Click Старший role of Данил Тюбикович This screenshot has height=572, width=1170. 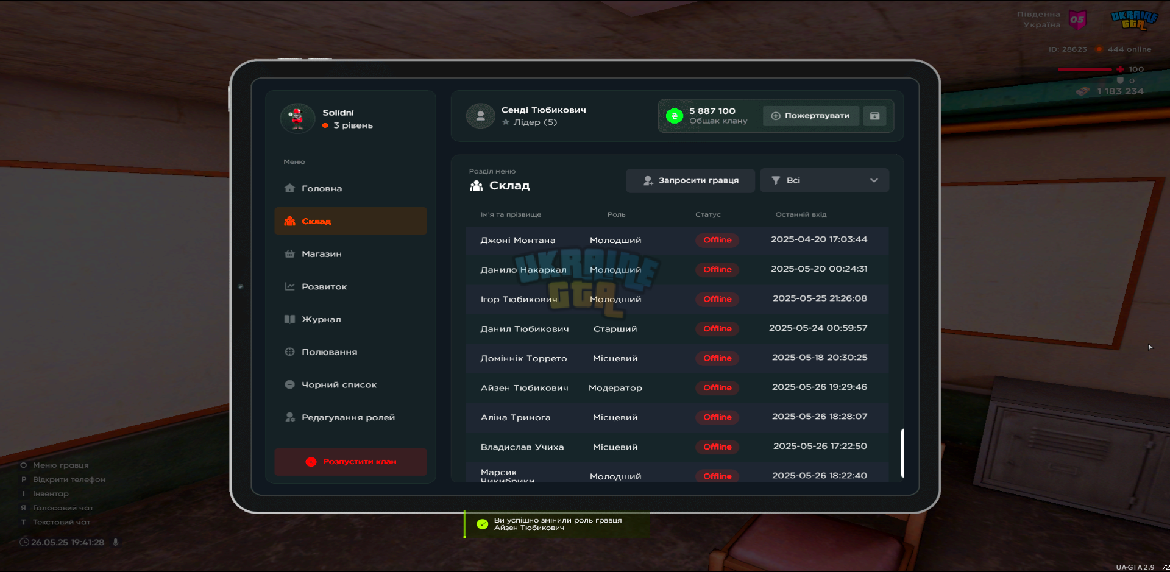click(x=615, y=328)
